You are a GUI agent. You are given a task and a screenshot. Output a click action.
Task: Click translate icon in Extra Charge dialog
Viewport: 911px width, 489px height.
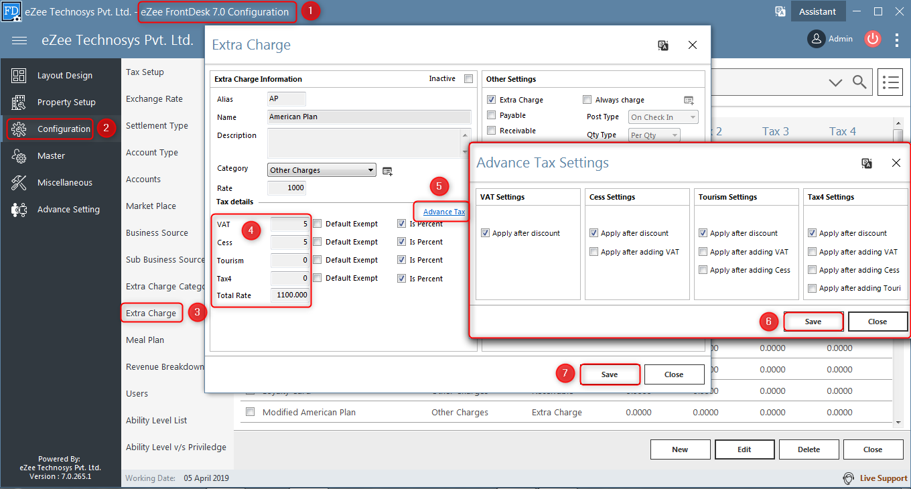(663, 45)
